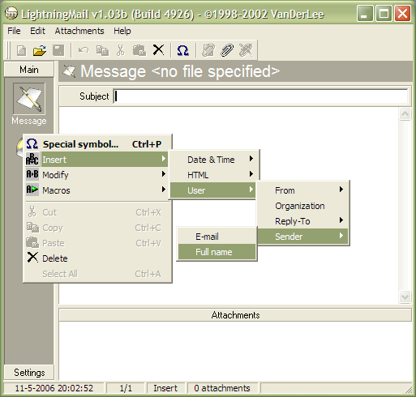
Task: Open the Attachments menu
Action: (x=79, y=31)
